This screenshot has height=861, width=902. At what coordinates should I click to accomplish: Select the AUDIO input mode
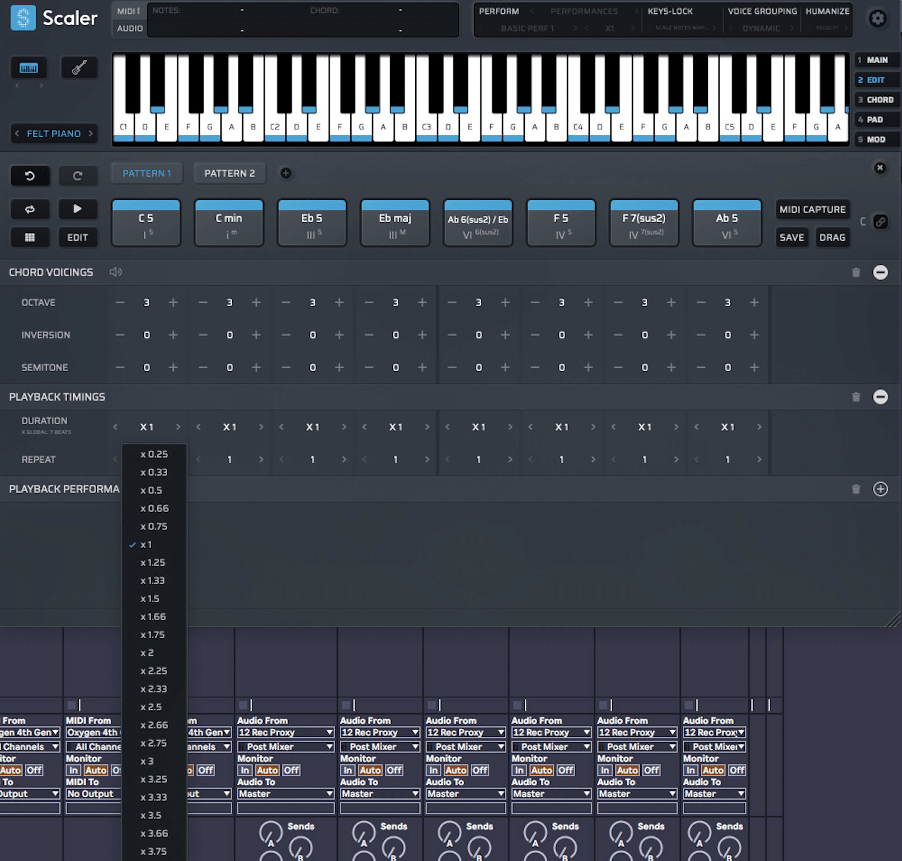(129, 28)
